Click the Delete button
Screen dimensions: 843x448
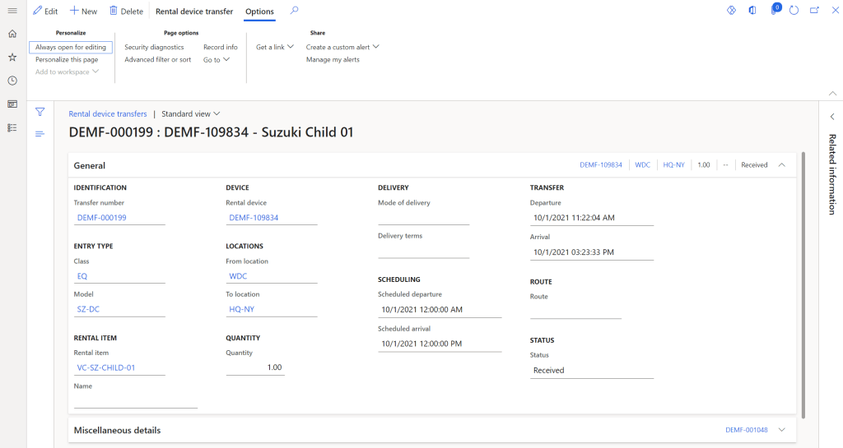pos(125,12)
